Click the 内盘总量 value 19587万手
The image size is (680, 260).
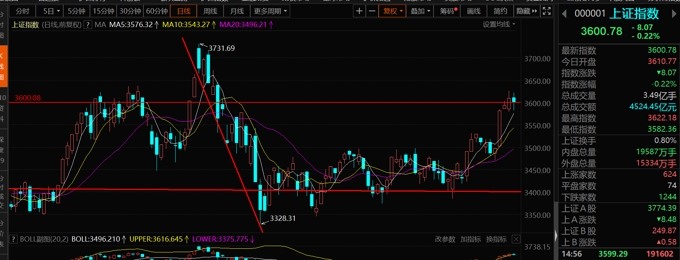point(656,152)
